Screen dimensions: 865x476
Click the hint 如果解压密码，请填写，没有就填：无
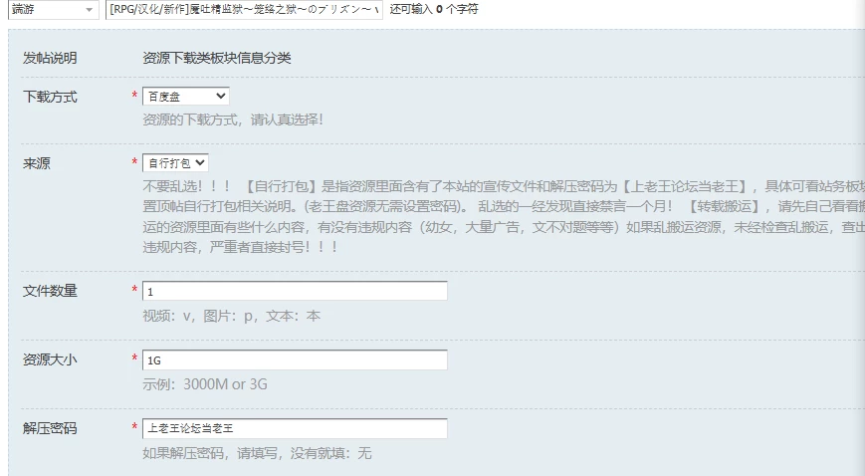tap(257, 453)
